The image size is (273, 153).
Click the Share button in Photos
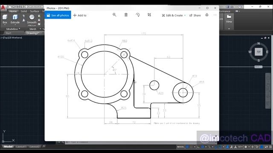coord(195,15)
